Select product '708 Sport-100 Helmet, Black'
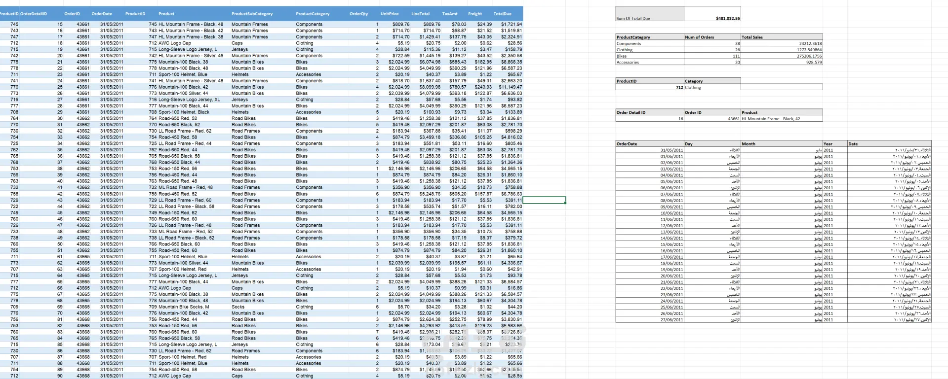Screen dimensions: 948x379 click(x=179, y=112)
